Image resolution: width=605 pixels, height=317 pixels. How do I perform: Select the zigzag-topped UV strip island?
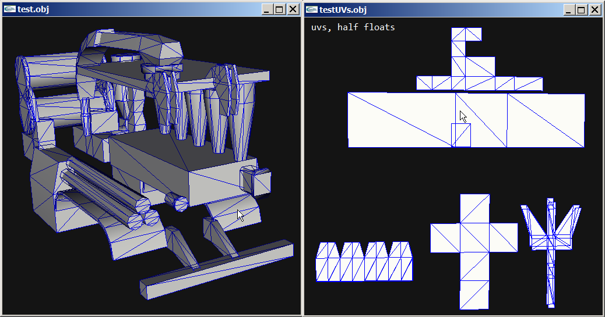pos(364,262)
